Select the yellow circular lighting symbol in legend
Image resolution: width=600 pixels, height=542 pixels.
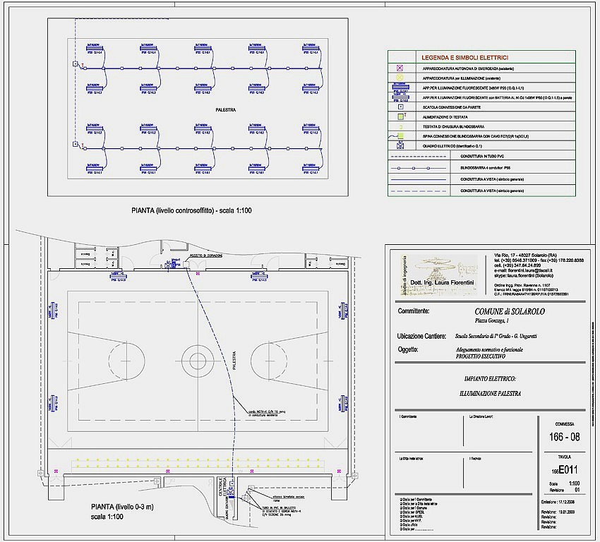point(400,78)
